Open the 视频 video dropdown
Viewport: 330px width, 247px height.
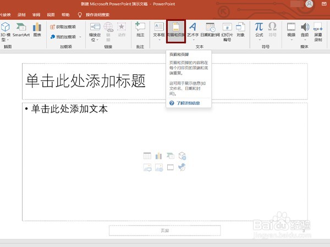291,40
